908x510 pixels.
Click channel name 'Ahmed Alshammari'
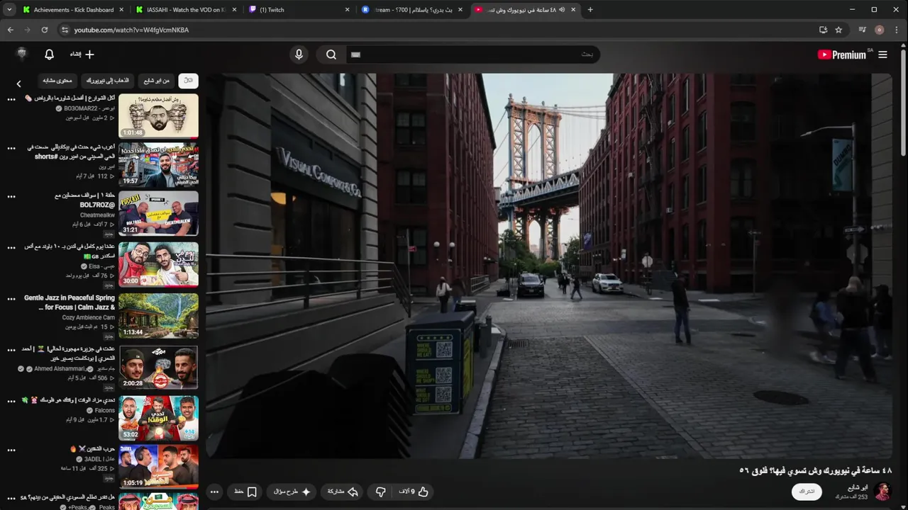click(x=60, y=369)
